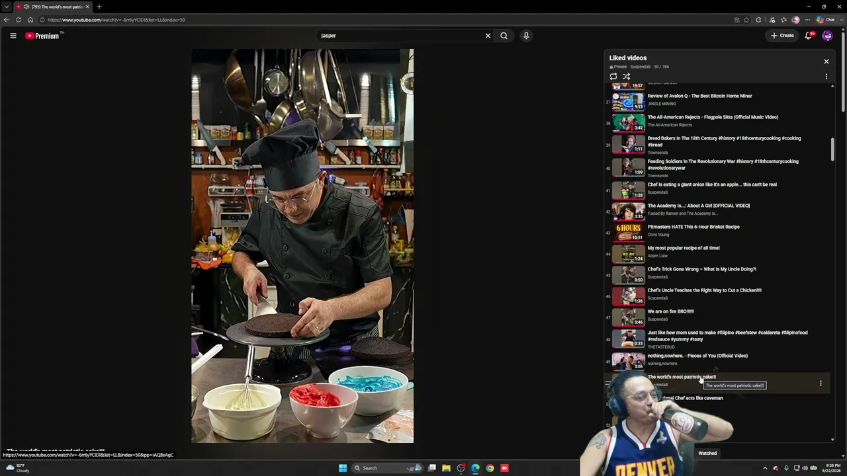
Task: Open browser profile icon in toolbar
Action: 795,20
